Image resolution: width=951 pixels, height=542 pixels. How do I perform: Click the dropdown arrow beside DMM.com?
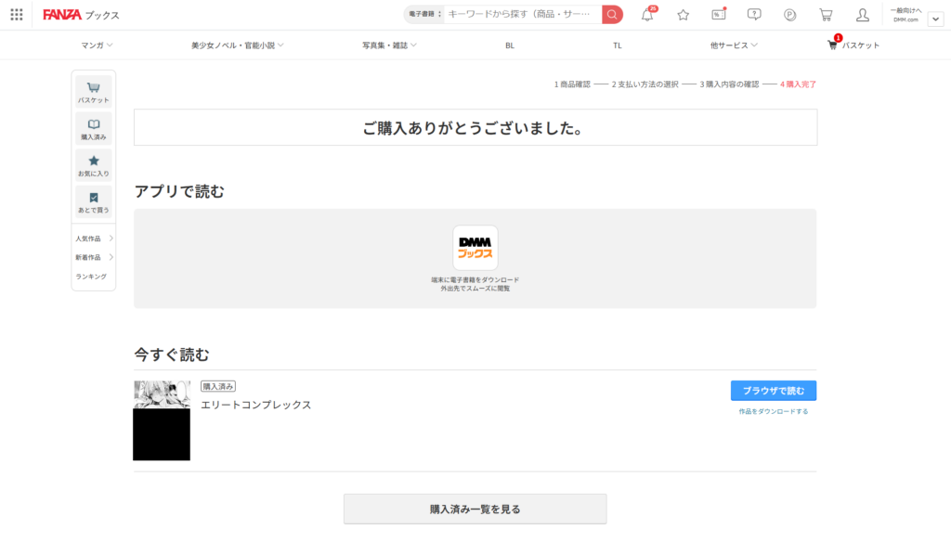935,19
